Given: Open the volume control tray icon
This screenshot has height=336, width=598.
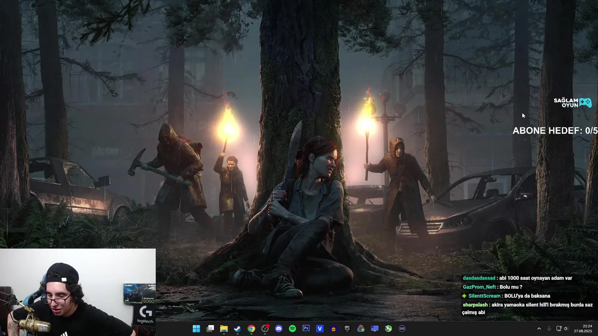Looking at the screenshot, I should coord(566,329).
